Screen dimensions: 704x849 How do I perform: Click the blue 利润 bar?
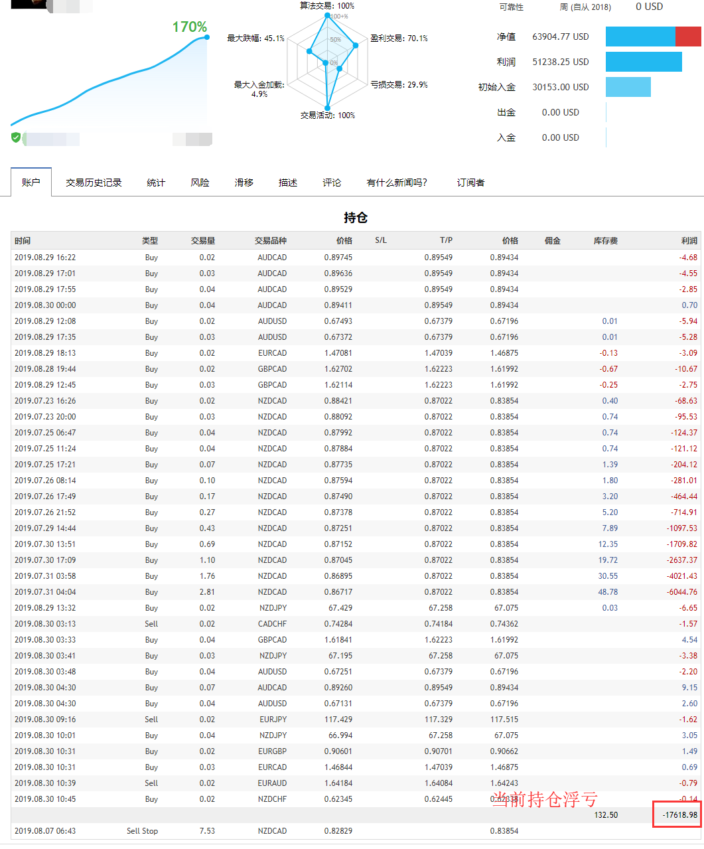click(644, 62)
